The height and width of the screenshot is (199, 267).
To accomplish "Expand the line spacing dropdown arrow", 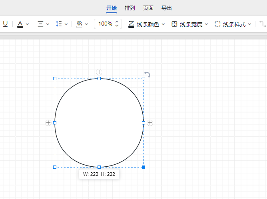I will [66, 24].
